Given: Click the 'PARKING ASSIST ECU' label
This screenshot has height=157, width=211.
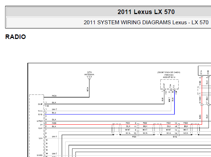Looking at the screenshot, I should point(169,76).
